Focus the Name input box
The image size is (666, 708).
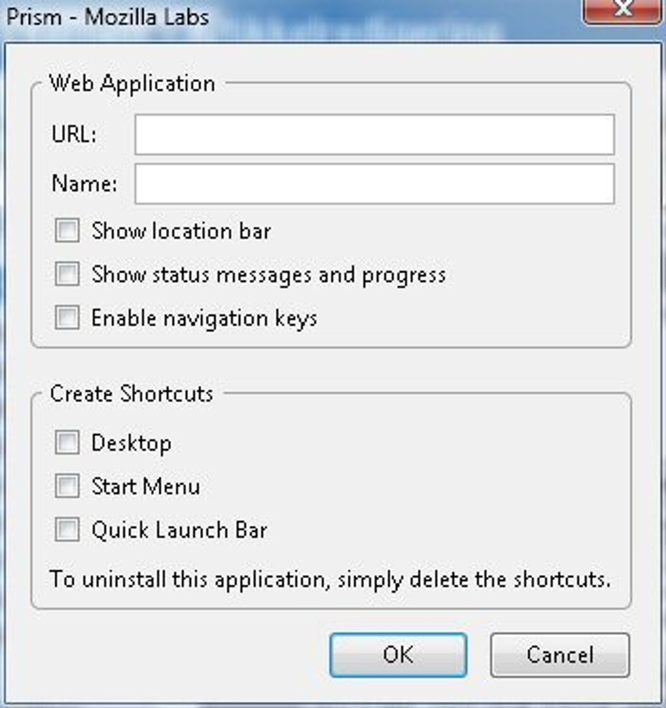[375, 184]
